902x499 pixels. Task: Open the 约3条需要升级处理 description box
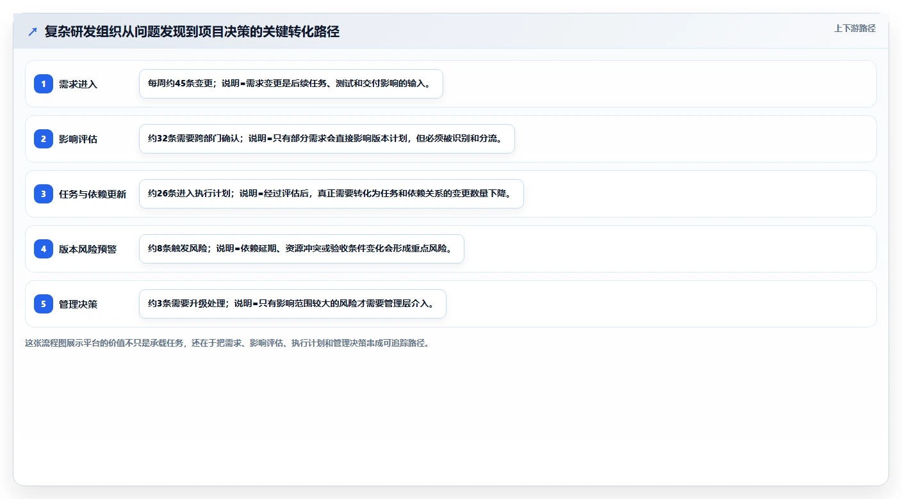292,304
